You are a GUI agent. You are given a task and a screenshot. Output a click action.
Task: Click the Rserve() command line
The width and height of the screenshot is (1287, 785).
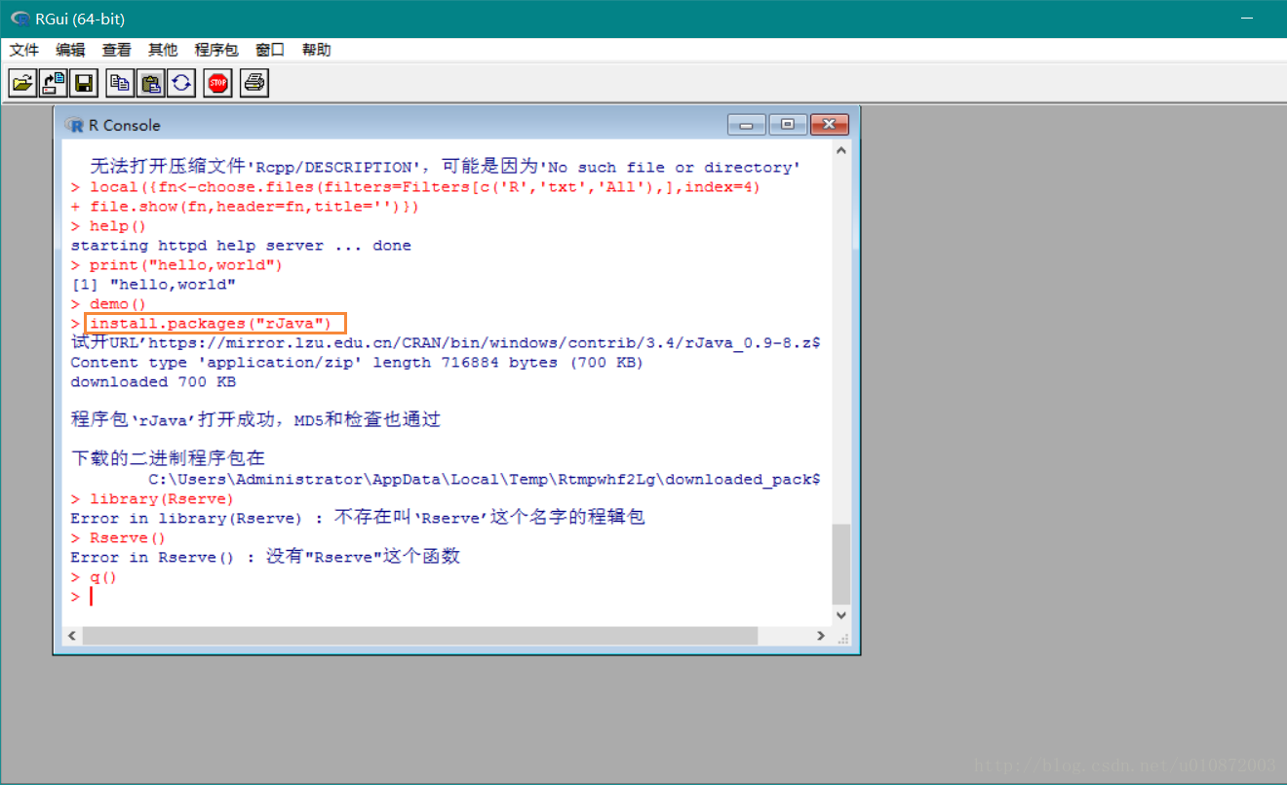click(x=118, y=537)
